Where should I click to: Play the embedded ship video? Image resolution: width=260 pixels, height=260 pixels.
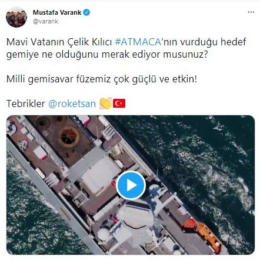[131, 185]
